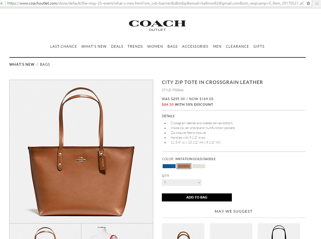Viewport: 321px width, 239px height.
Task: Click the What's New breadcrumb link
Action: 22,64
